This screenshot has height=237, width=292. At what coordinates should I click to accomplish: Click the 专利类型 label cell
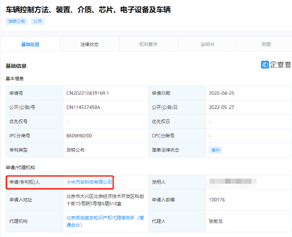click(x=35, y=150)
